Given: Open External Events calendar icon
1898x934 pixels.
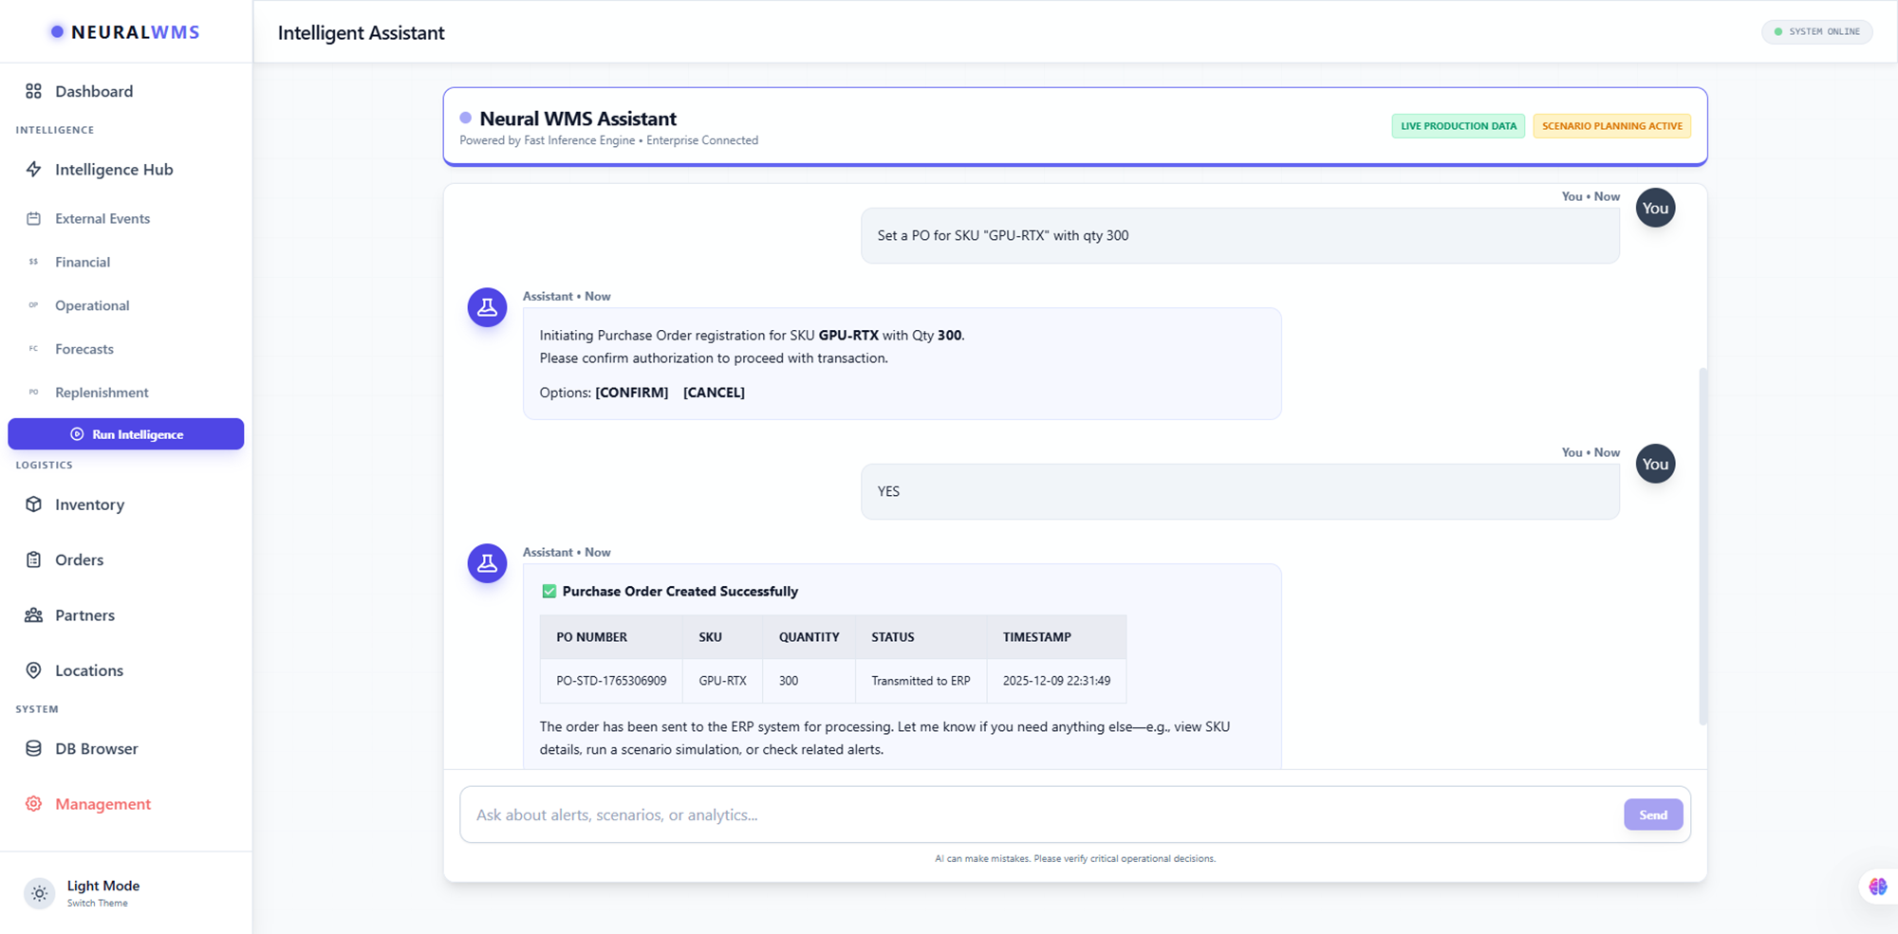Looking at the screenshot, I should [x=33, y=218].
